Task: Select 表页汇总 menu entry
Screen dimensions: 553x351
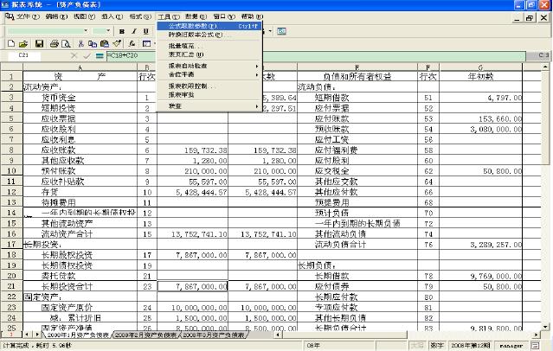Action: [209, 54]
